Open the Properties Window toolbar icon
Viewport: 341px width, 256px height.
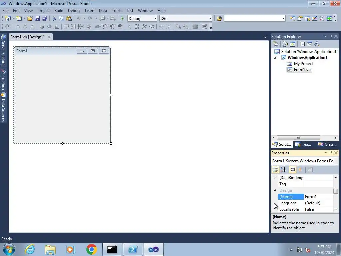(300, 19)
